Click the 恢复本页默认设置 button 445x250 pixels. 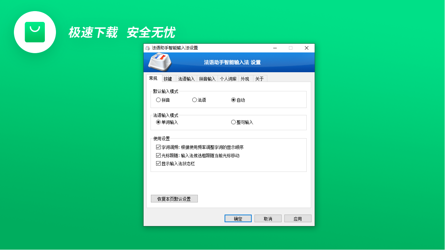pyautogui.click(x=174, y=198)
